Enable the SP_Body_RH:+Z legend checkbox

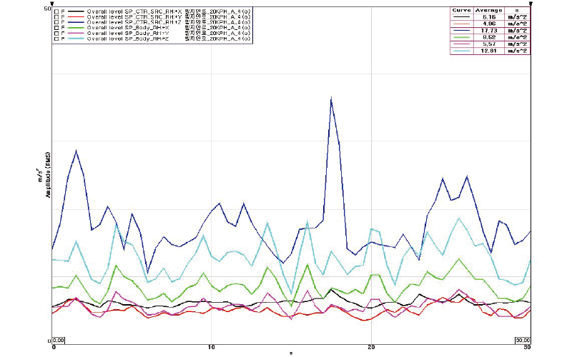56,39
